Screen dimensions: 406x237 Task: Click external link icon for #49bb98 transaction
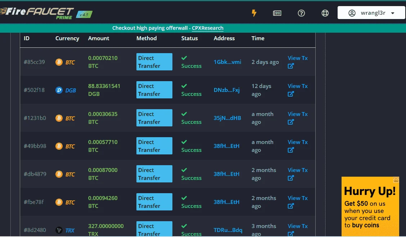tap(291, 150)
